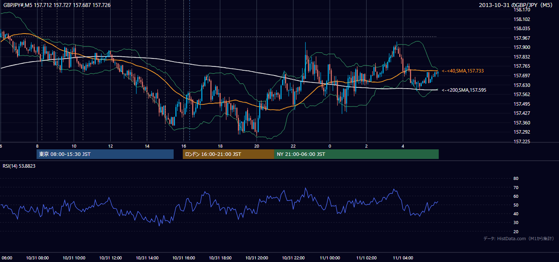Viewport: 559px width, 262px height.
Task: Select price level 158.035 on axis
Action: pos(521,28)
